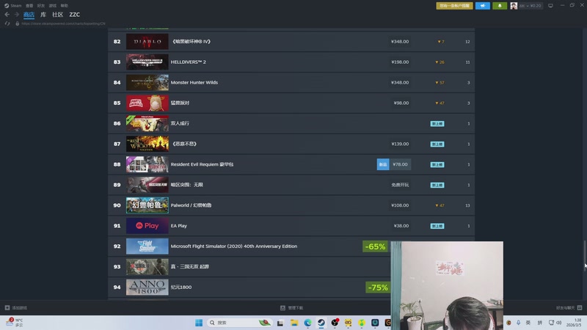This screenshot has height=330, width=587.
Task: Open the ANNO 1800 thumbnail
Action: [147, 287]
